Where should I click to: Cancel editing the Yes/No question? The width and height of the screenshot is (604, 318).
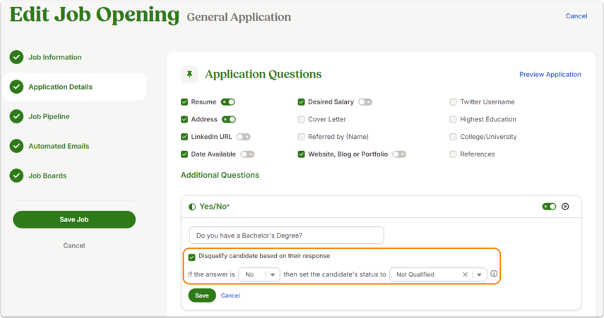pos(230,295)
